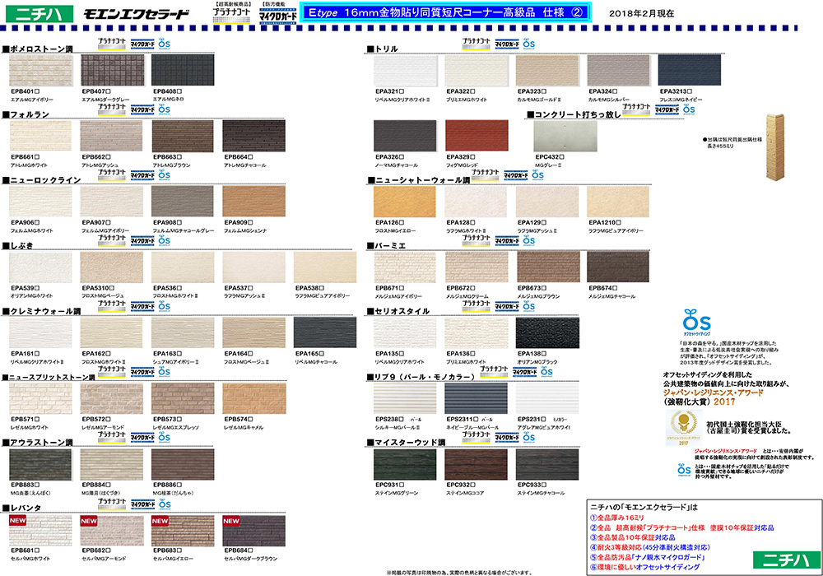The height and width of the screenshot is (576, 823).
Task: Click the ポメロストーン調 section heading
Action: (38, 49)
